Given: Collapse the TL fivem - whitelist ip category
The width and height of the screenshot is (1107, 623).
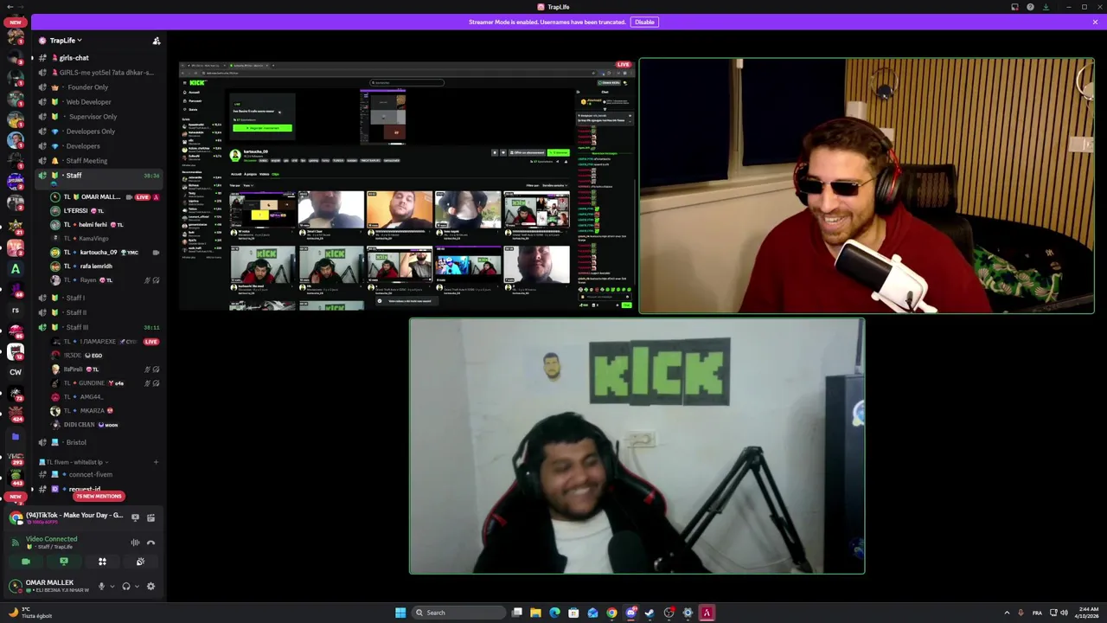Looking at the screenshot, I should (74, 462).
